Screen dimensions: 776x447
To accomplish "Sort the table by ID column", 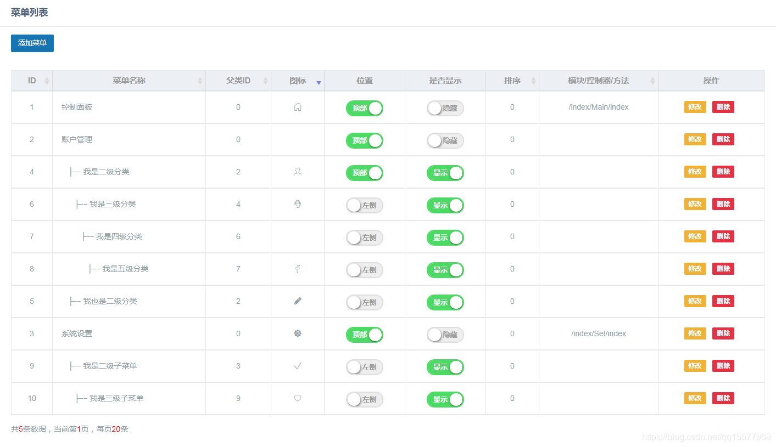I will pos(32,81).
